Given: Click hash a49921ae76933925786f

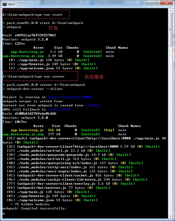Looking at the screenshot, I should pyautogui.click(x=35, y=35).
